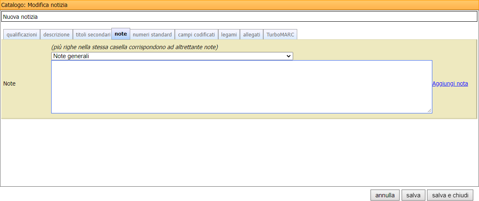Viewport: 479px width, 201px height.
Task: Click the active note tab
Action: point(121,34)
